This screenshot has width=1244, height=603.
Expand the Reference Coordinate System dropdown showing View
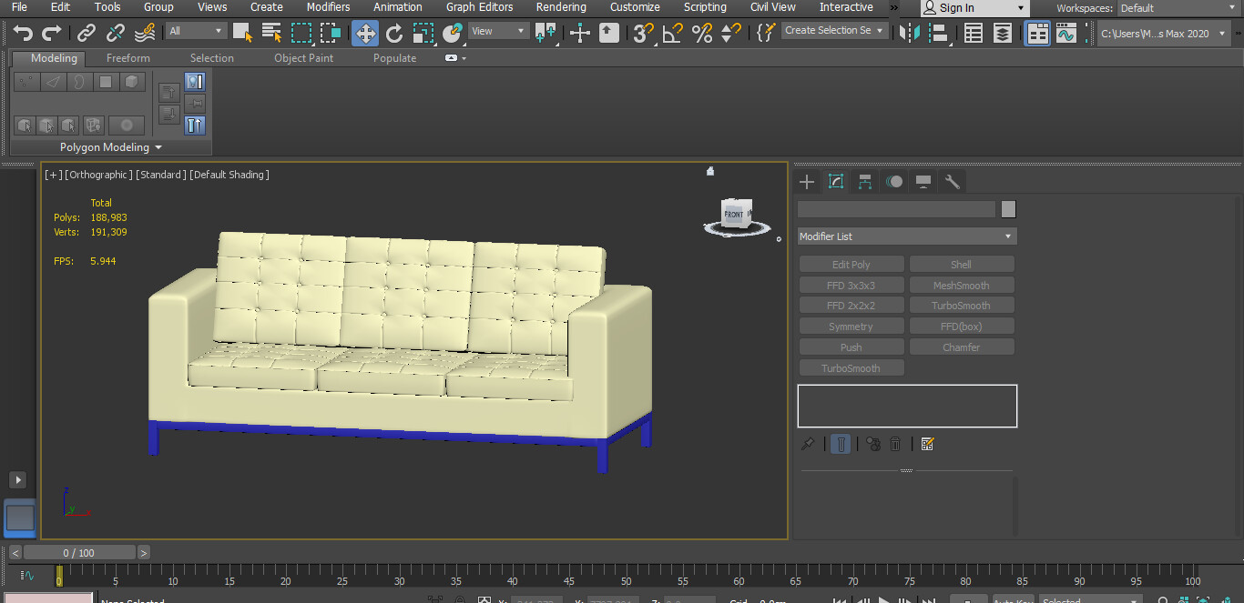pyautogui.click(x=497, y=30)
